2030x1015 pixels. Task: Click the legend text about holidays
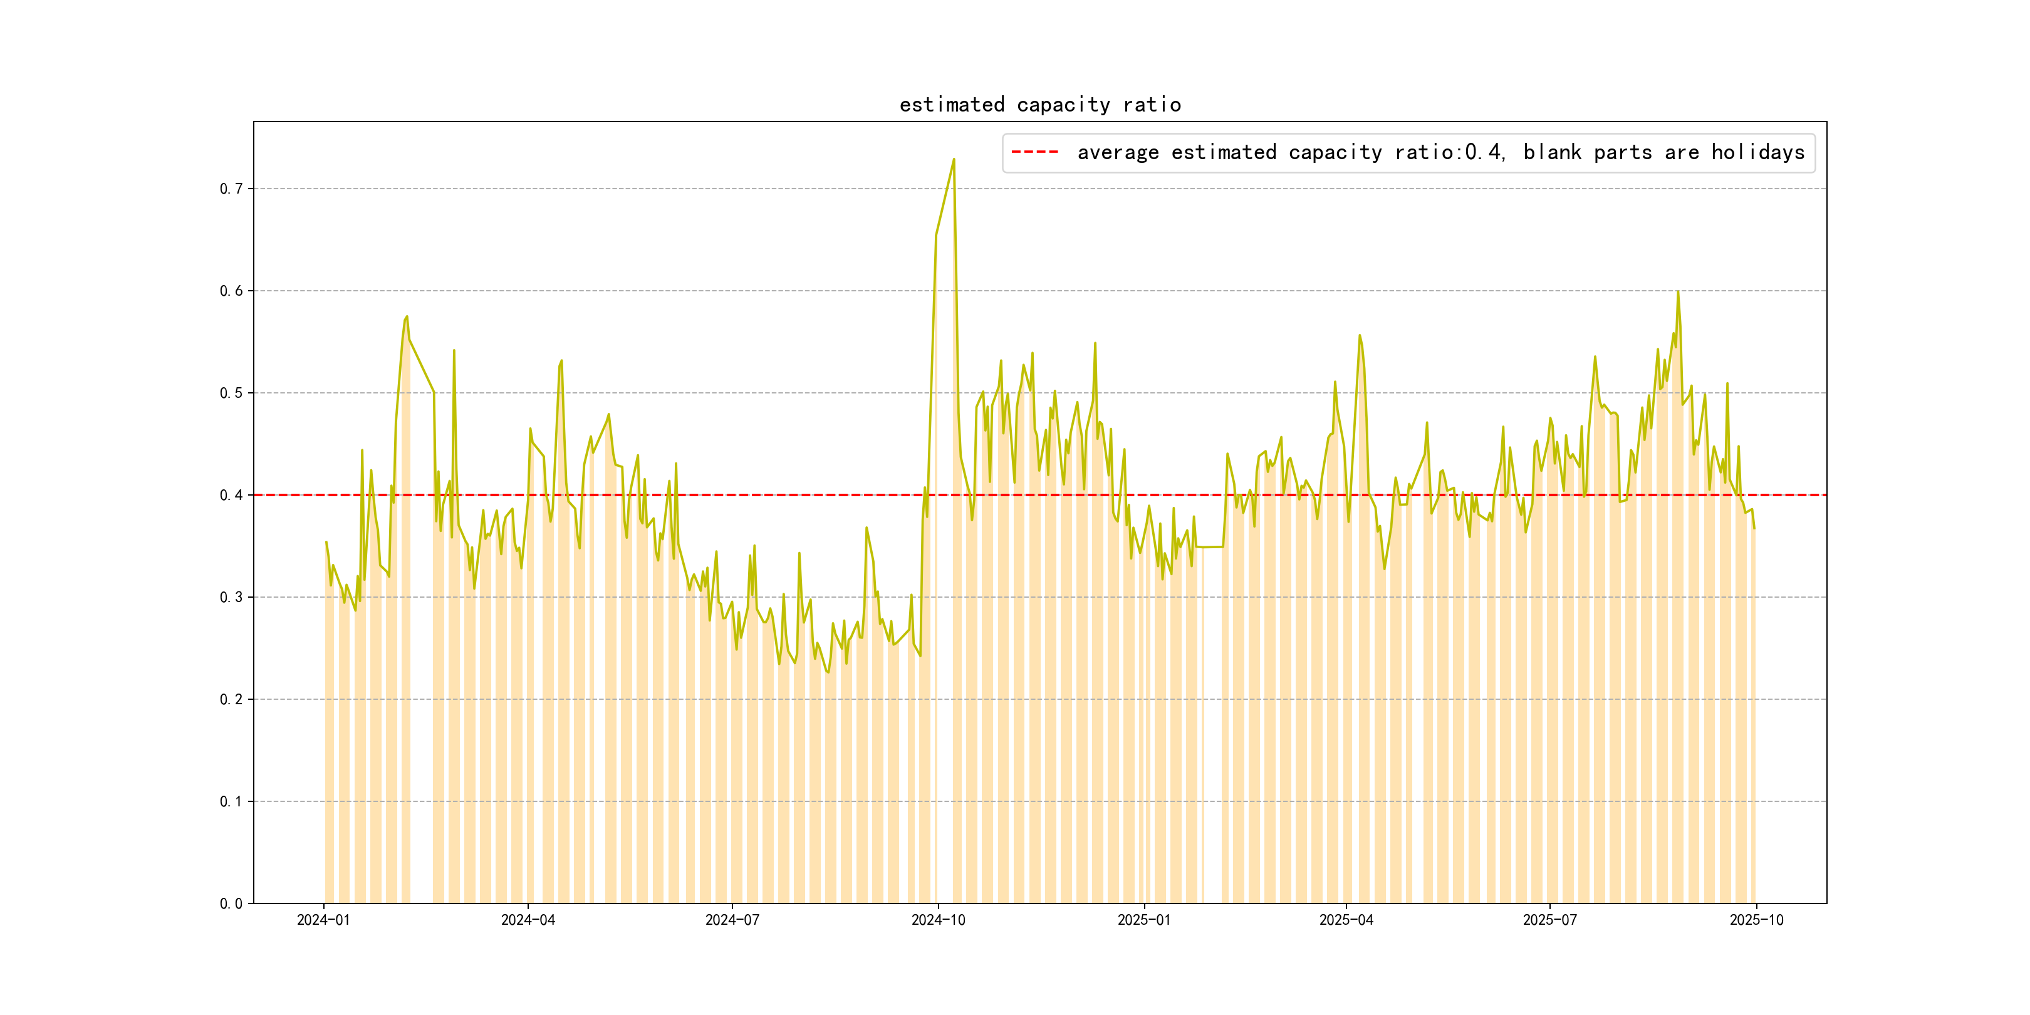(x=1440, y=152)
